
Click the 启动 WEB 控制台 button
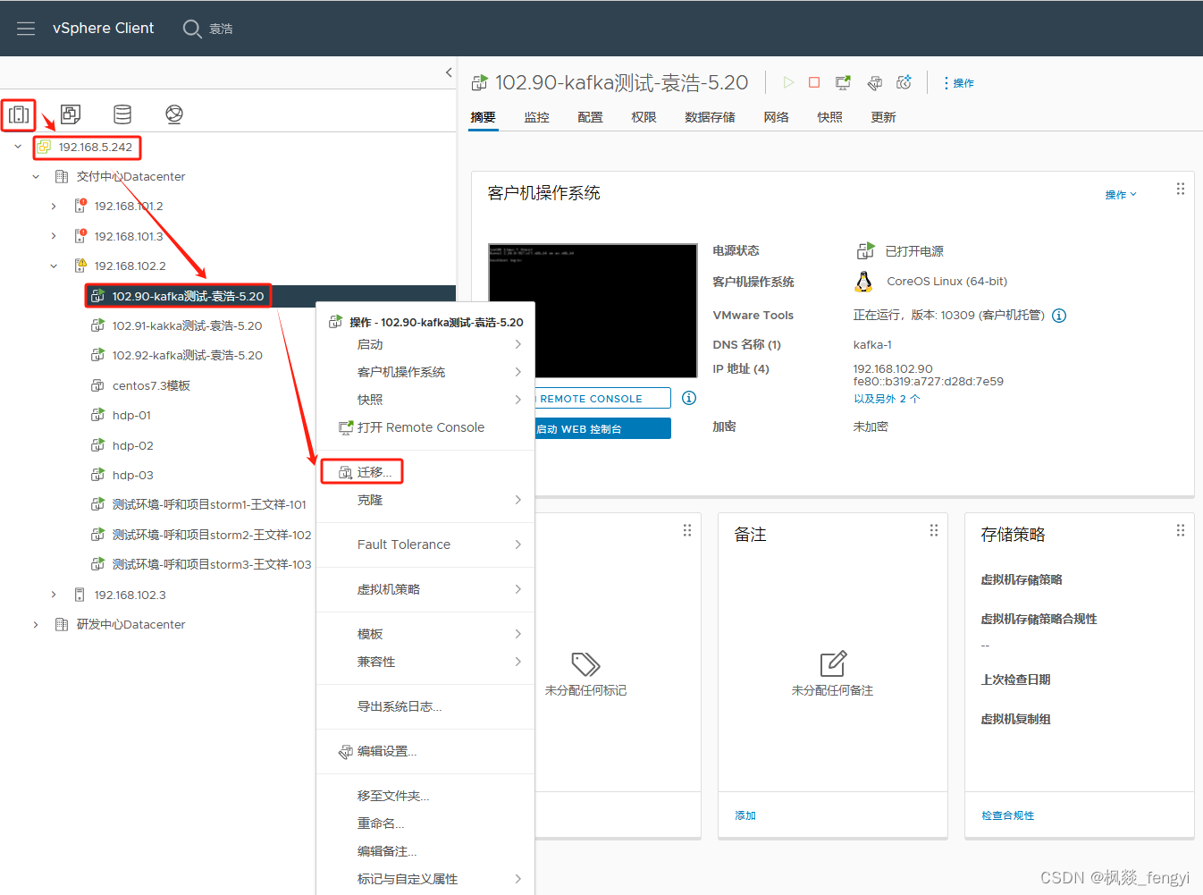602,428
